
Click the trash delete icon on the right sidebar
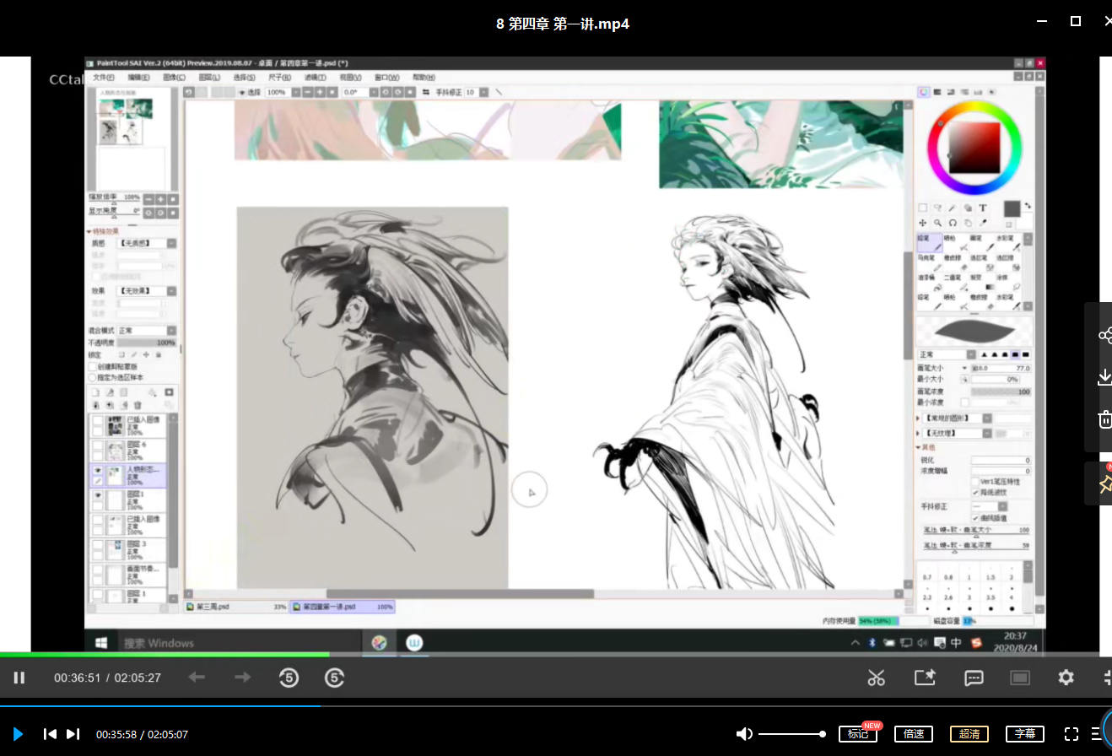pos(1104,419)
